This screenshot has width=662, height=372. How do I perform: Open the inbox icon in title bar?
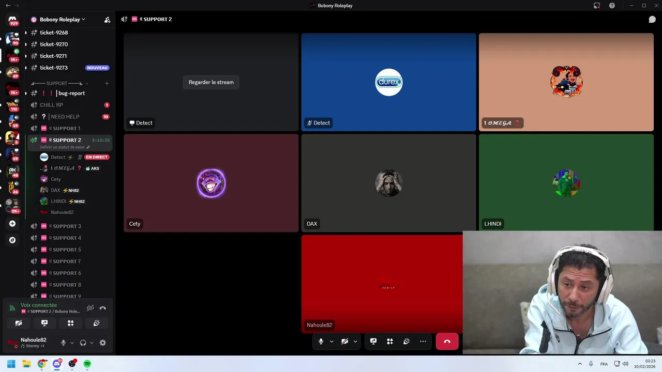pos(597,6)
